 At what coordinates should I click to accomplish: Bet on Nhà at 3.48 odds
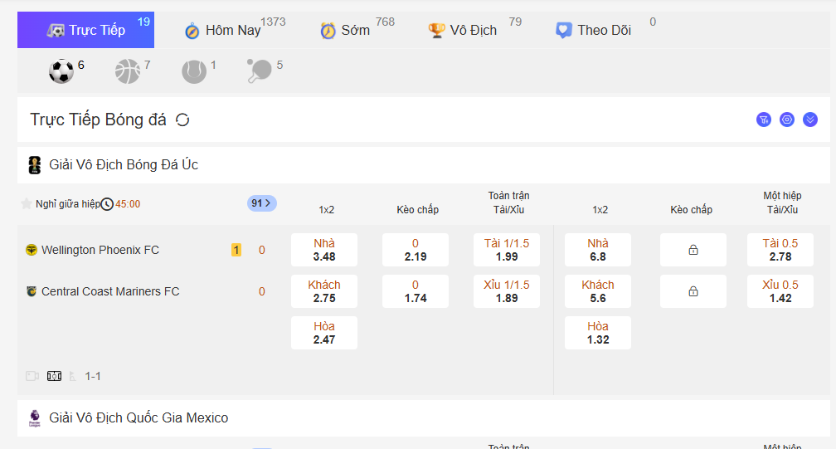pos(324,250)
